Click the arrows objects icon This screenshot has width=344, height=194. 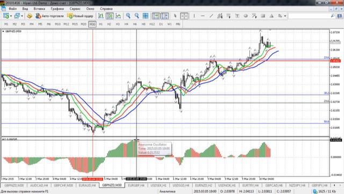click(280, 16)
